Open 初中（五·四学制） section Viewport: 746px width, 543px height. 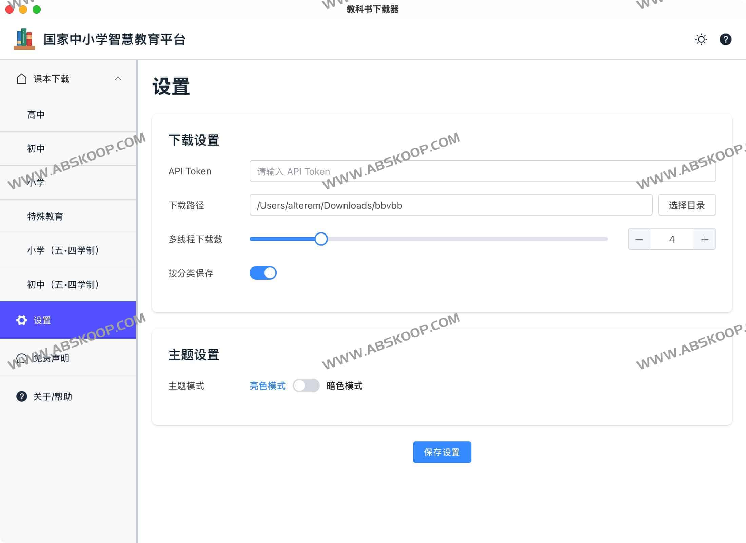pyautogui.click(x=63, y=284)
